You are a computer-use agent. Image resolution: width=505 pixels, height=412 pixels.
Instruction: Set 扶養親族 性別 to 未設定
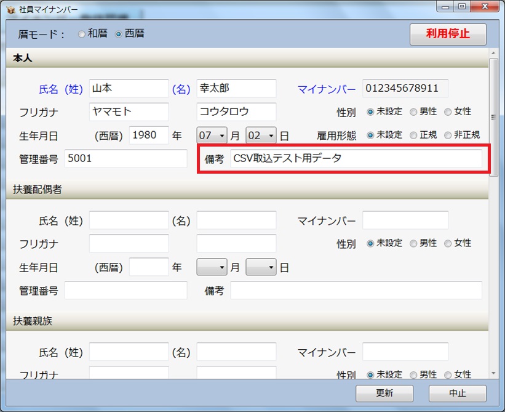pyautogui.click(x=370, y=375)
